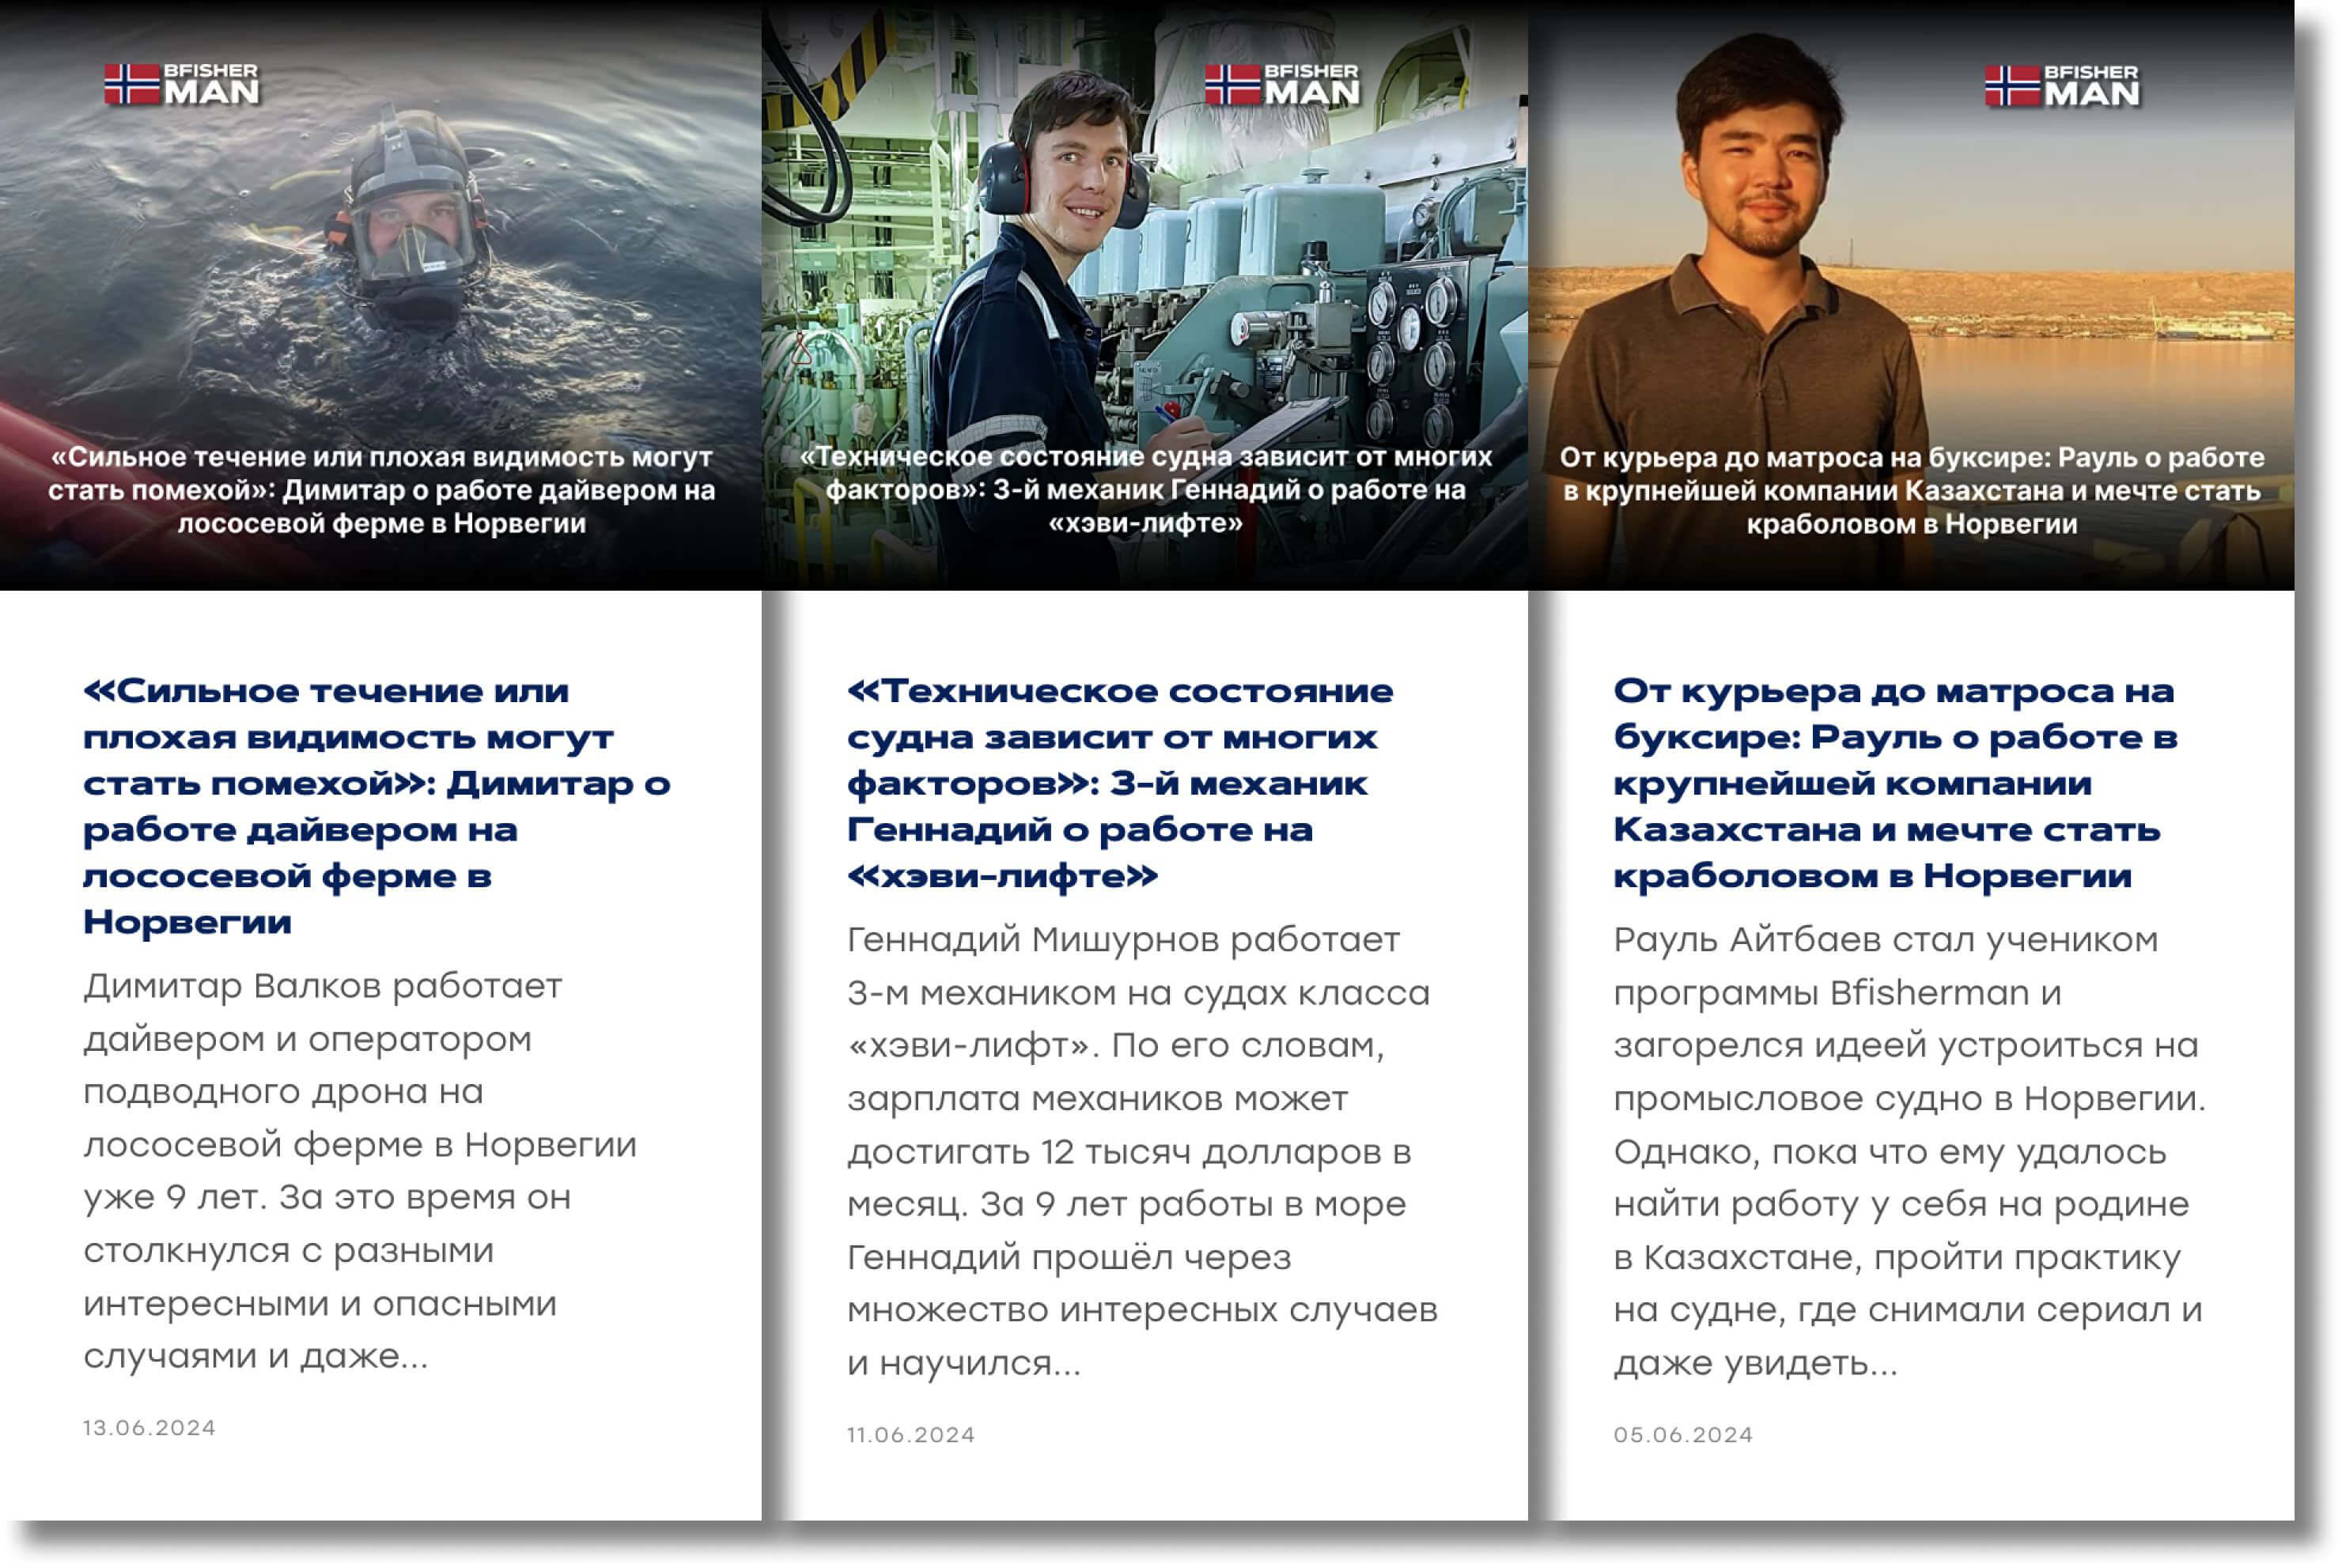The height and width of the screenshot is (1568, 2342).
Task: Open headline about 3rd mechanic Gennady
Action: pos(1120,783)
